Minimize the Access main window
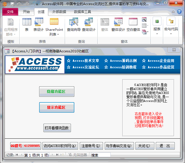Screen dimensions: 185x163 pos(158,3)
